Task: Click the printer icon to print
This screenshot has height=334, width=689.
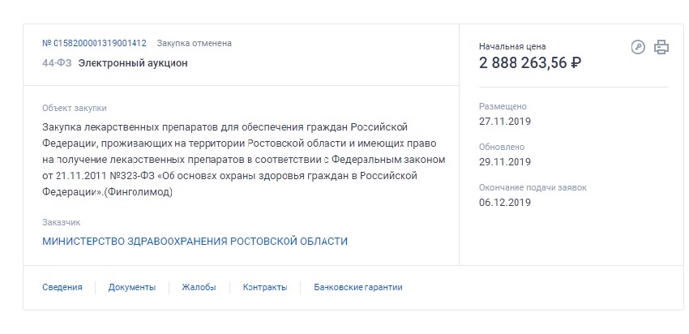Action: coord(661,47)
